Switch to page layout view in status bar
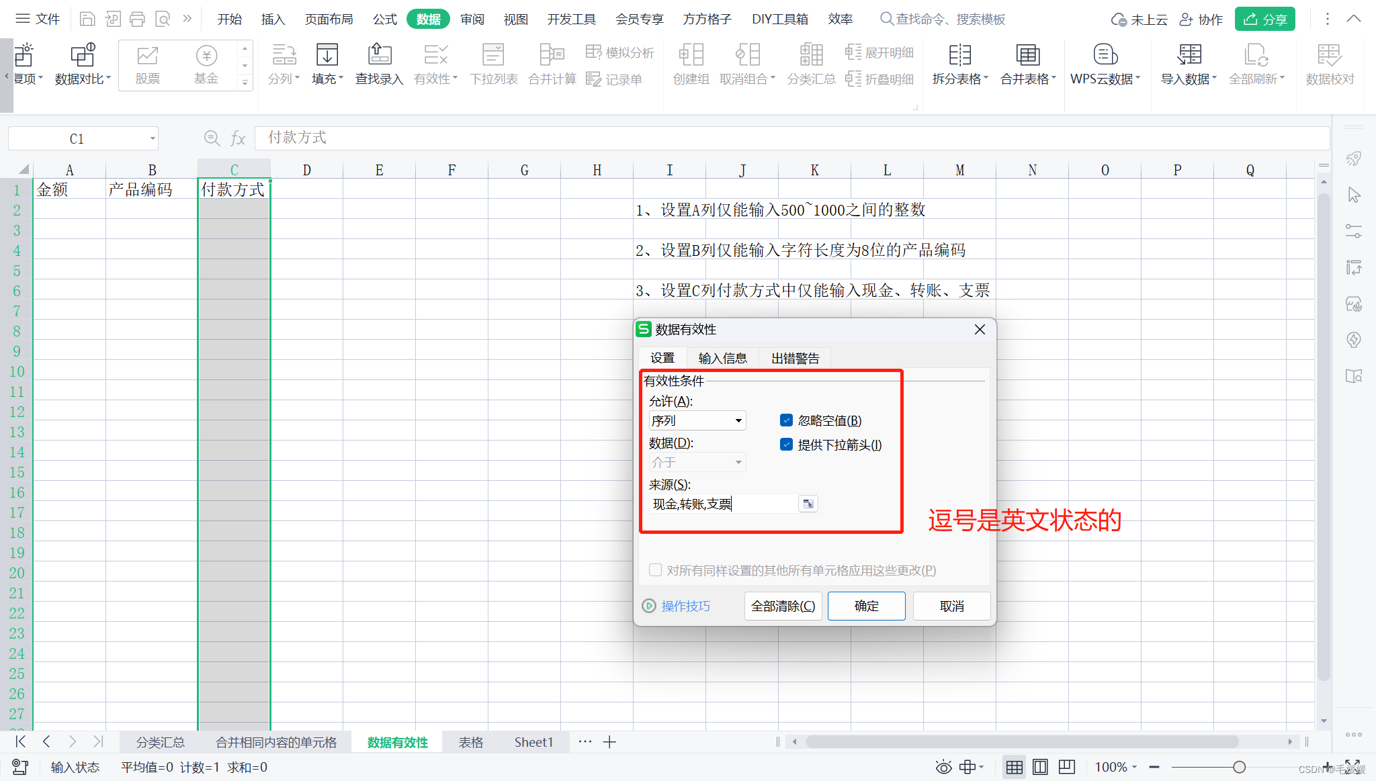Viewport: 1376px width, 781px height. coord(1040,767)
